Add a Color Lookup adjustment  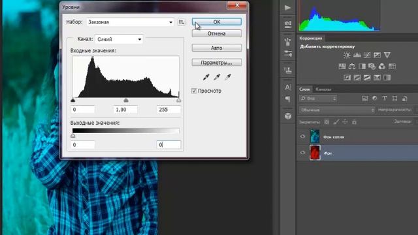click(392, 67)
